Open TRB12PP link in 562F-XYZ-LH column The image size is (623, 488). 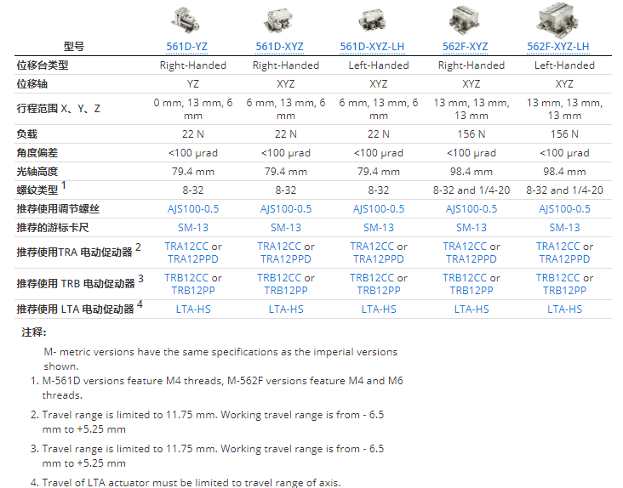[564, 291]
